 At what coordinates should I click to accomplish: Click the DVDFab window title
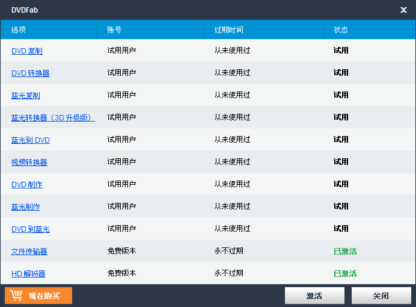25,10
